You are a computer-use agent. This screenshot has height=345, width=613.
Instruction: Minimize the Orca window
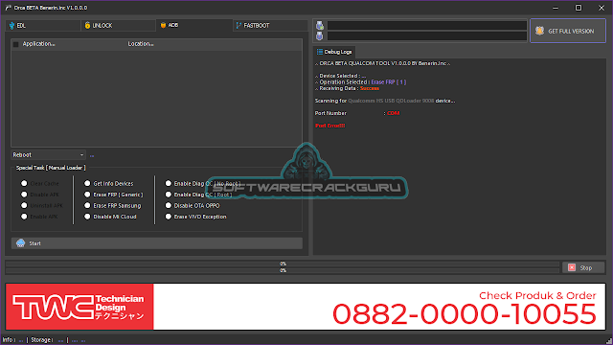pyautogui.click(x=556, y=8)
